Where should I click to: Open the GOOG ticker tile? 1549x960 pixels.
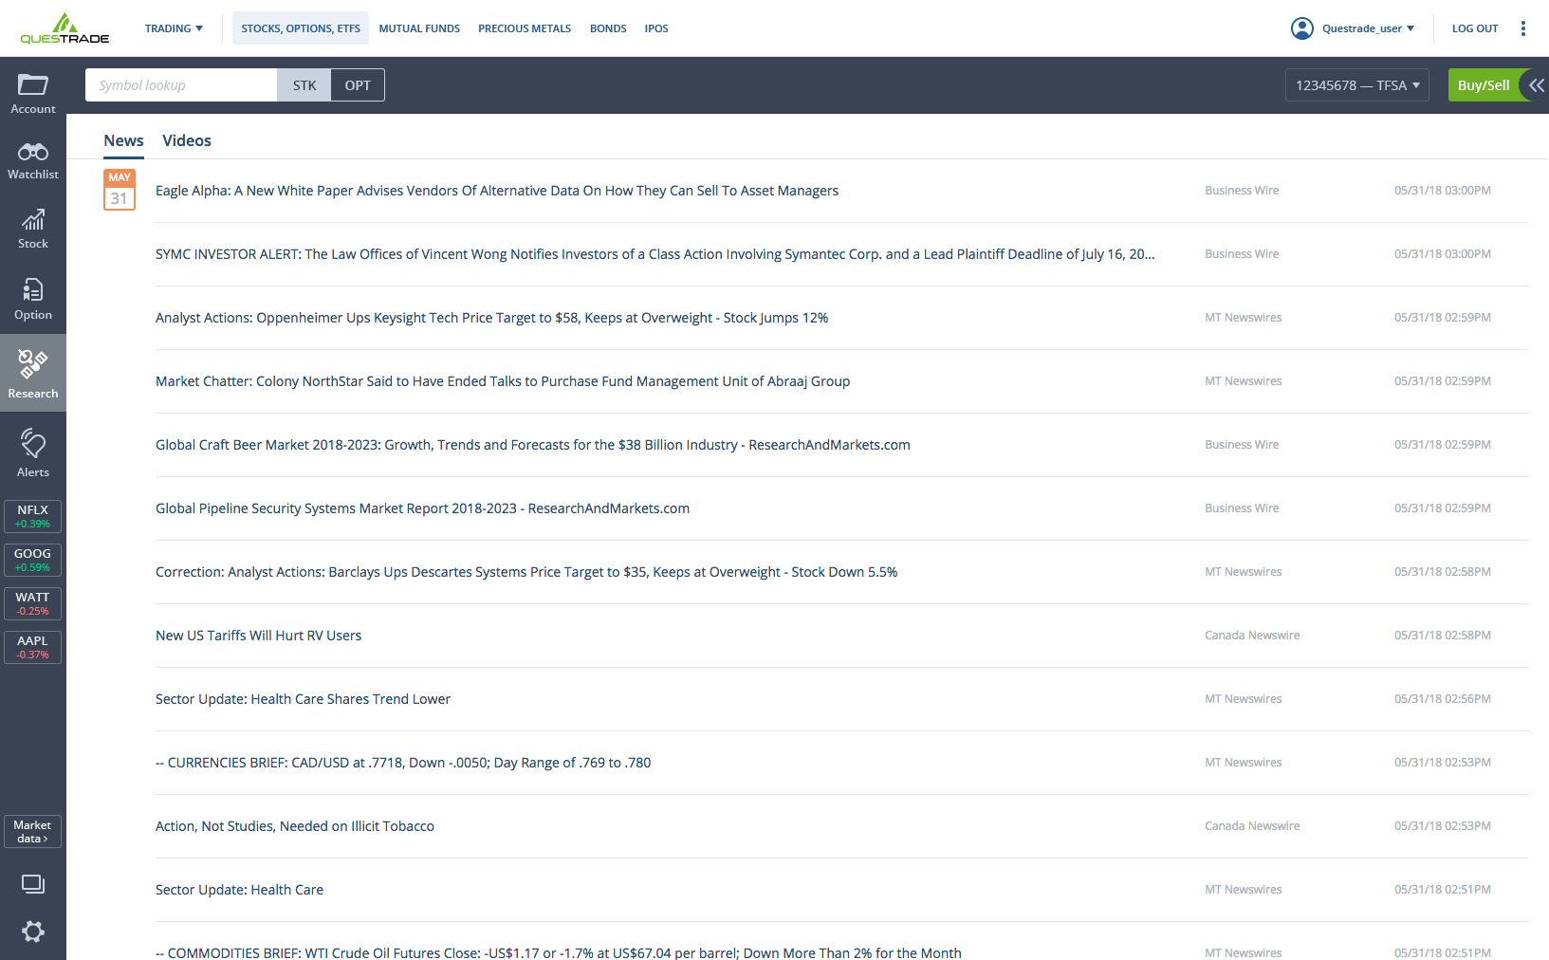[33, 560]
